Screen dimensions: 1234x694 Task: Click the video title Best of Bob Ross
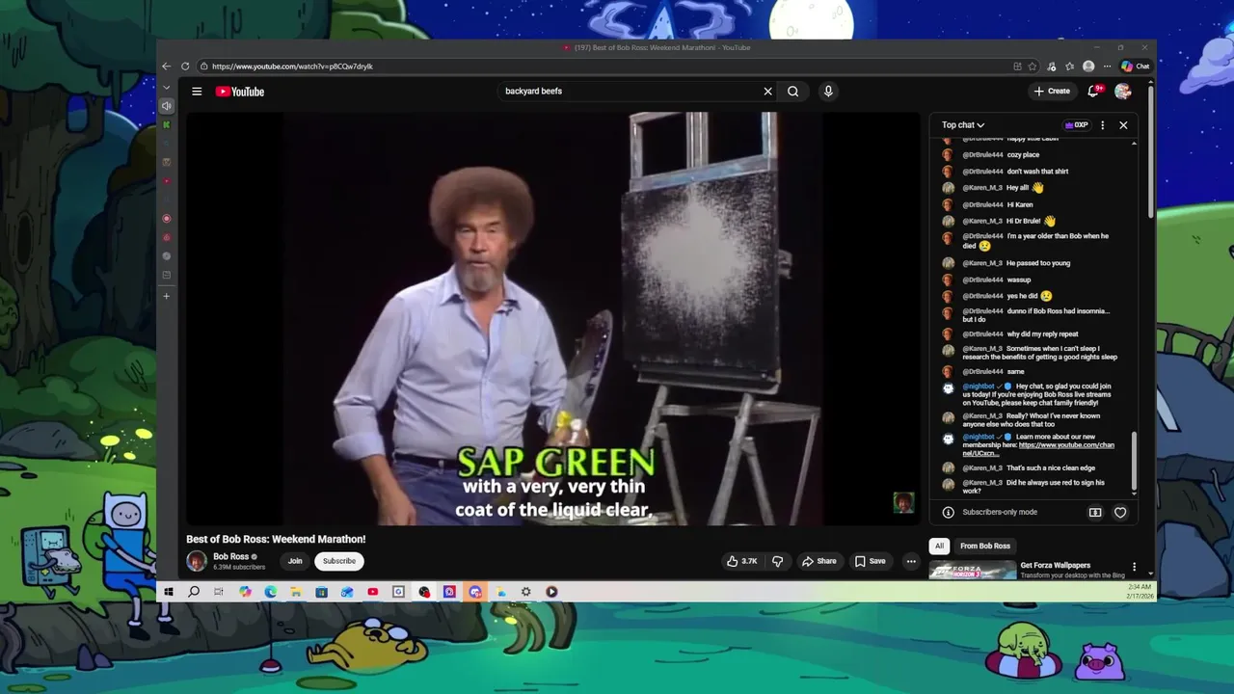(276, 539)
